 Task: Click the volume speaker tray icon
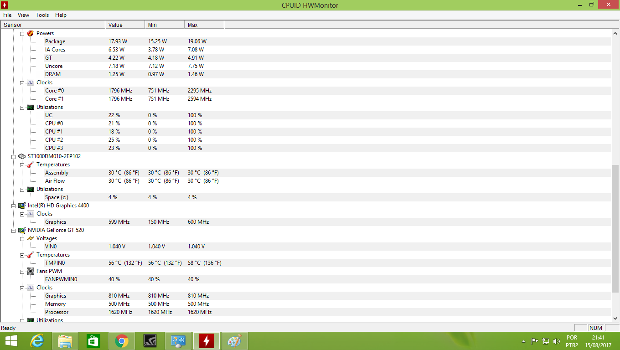point(557,341)
